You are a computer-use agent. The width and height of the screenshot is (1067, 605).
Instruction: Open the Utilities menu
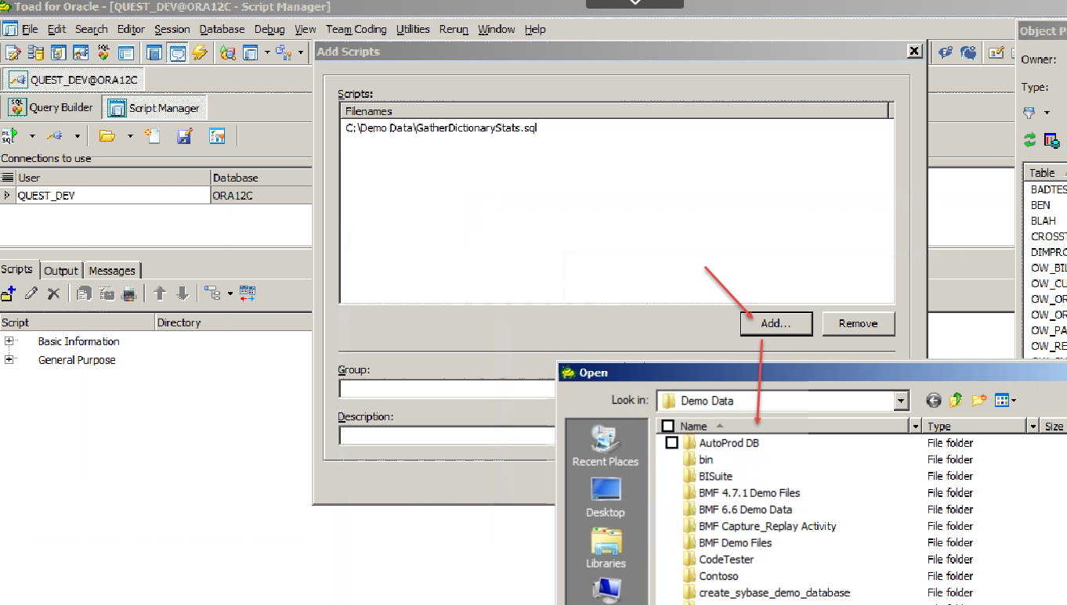click(413, 29)
